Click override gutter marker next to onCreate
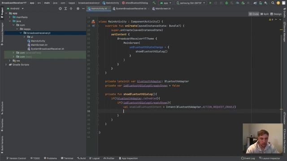This screenshot has width=287, height=161. (x=93, y=26)
